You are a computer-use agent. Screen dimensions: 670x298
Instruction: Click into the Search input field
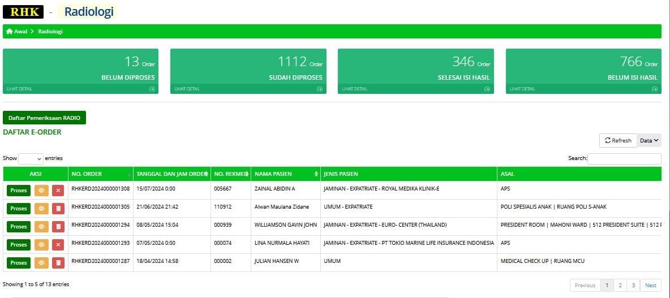[x=624, y=159]
